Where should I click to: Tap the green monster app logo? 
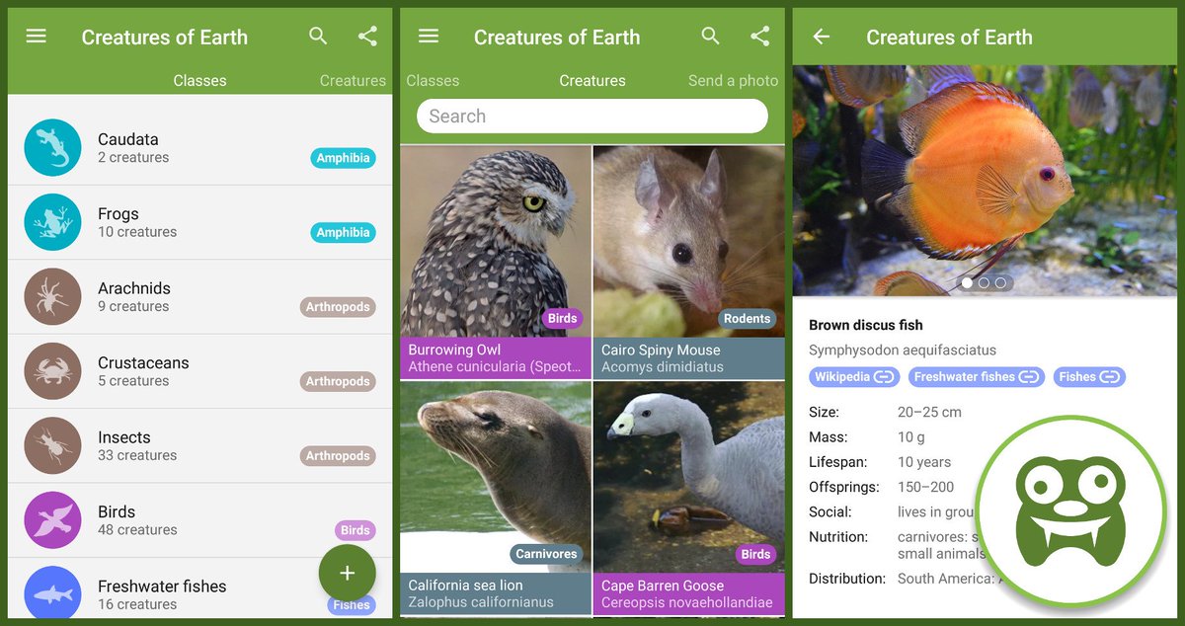1070,510
